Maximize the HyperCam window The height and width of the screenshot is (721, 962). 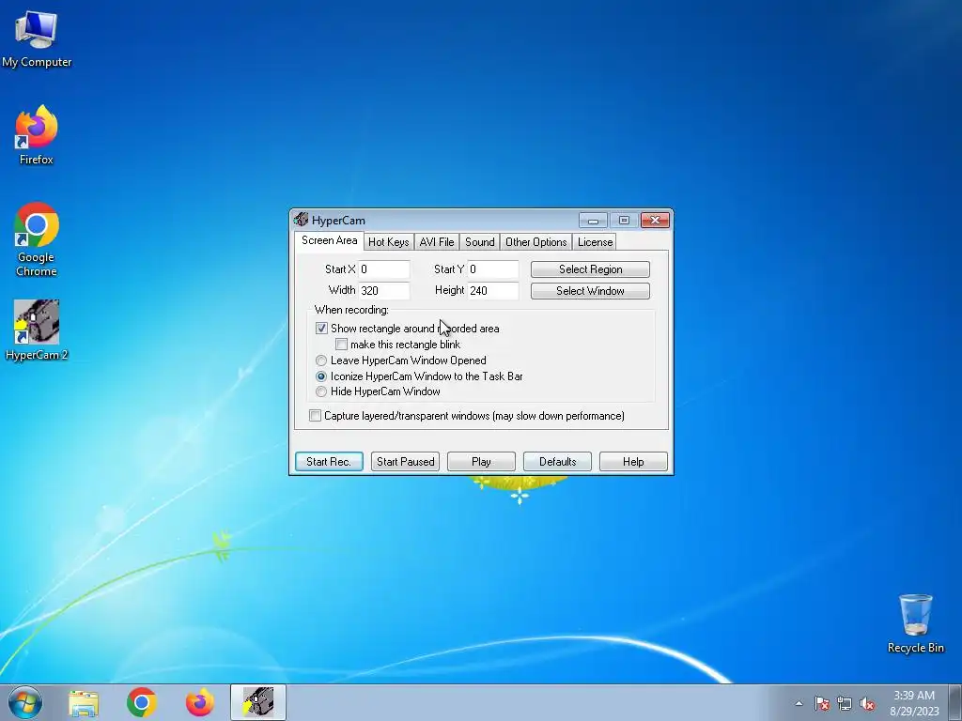point(624,220)
